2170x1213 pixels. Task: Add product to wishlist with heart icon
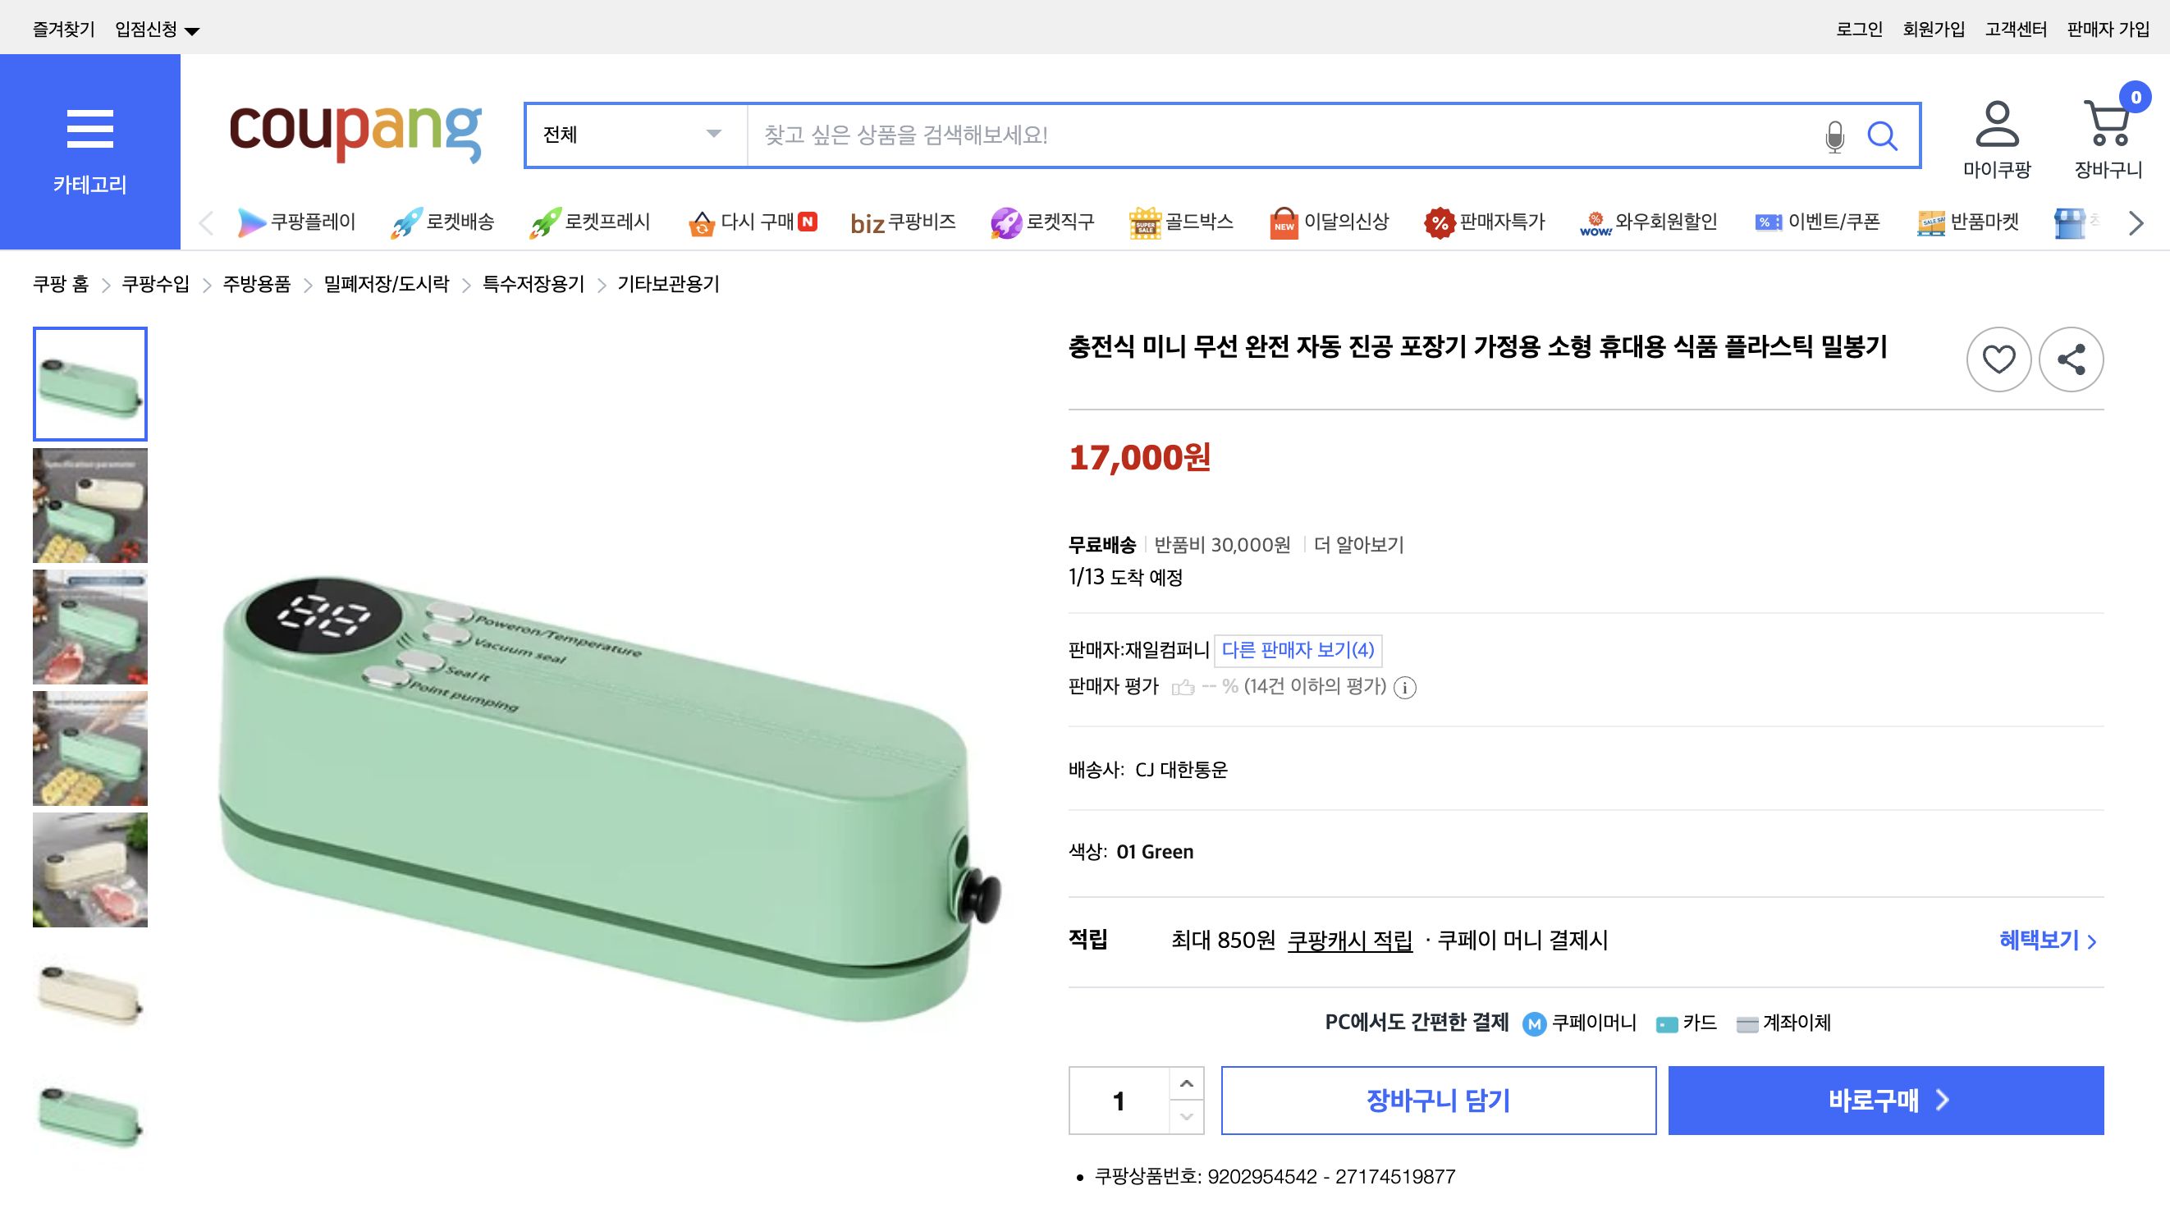click(x=1998, y=359)
